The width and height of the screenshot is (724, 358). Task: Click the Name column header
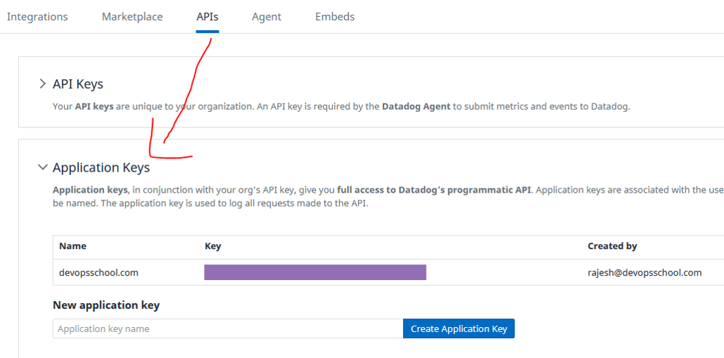pyautogui.click(x=72, y=246)
